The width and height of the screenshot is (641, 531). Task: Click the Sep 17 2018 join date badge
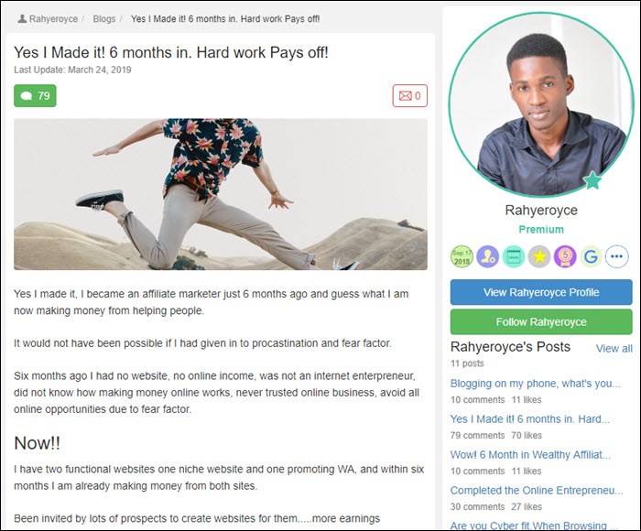pos(462,256)
